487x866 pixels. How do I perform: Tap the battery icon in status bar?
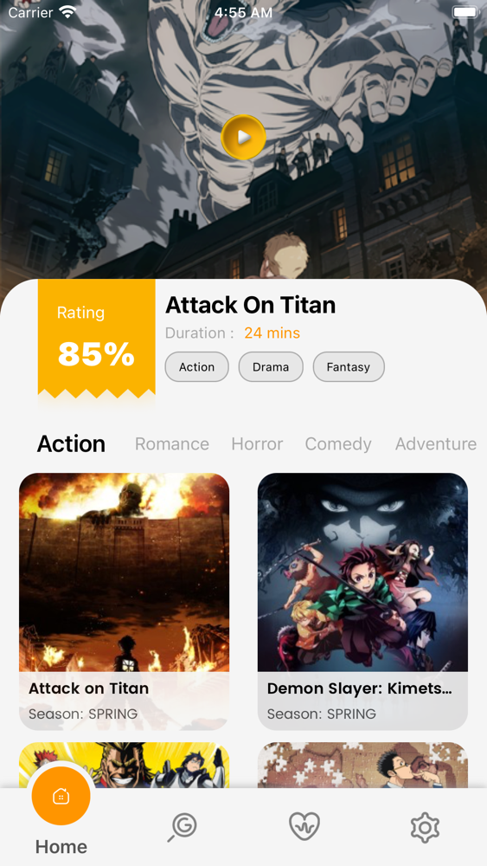click(x=465, y=12)
